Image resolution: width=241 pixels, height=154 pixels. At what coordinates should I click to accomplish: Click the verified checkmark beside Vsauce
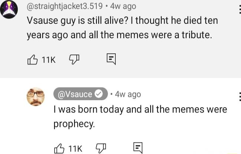tap(98, 94)
